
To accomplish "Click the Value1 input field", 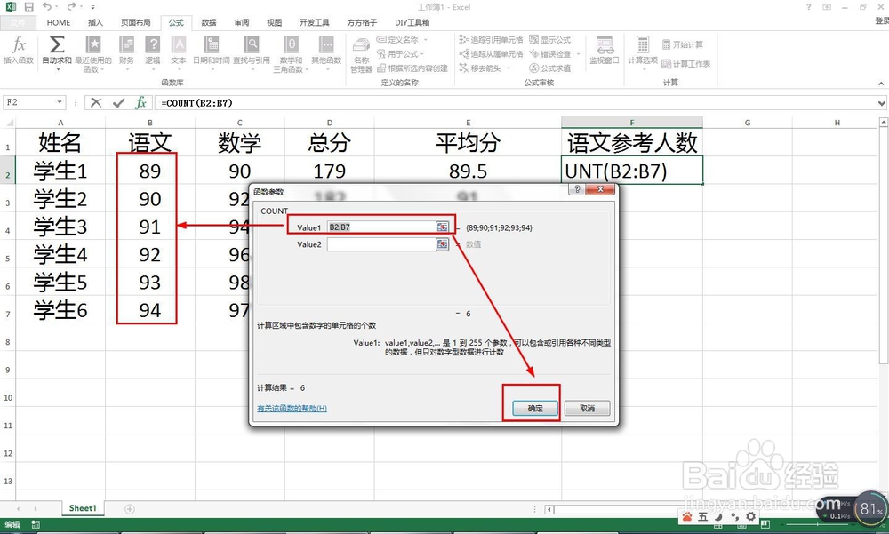I will click(381, 227).
